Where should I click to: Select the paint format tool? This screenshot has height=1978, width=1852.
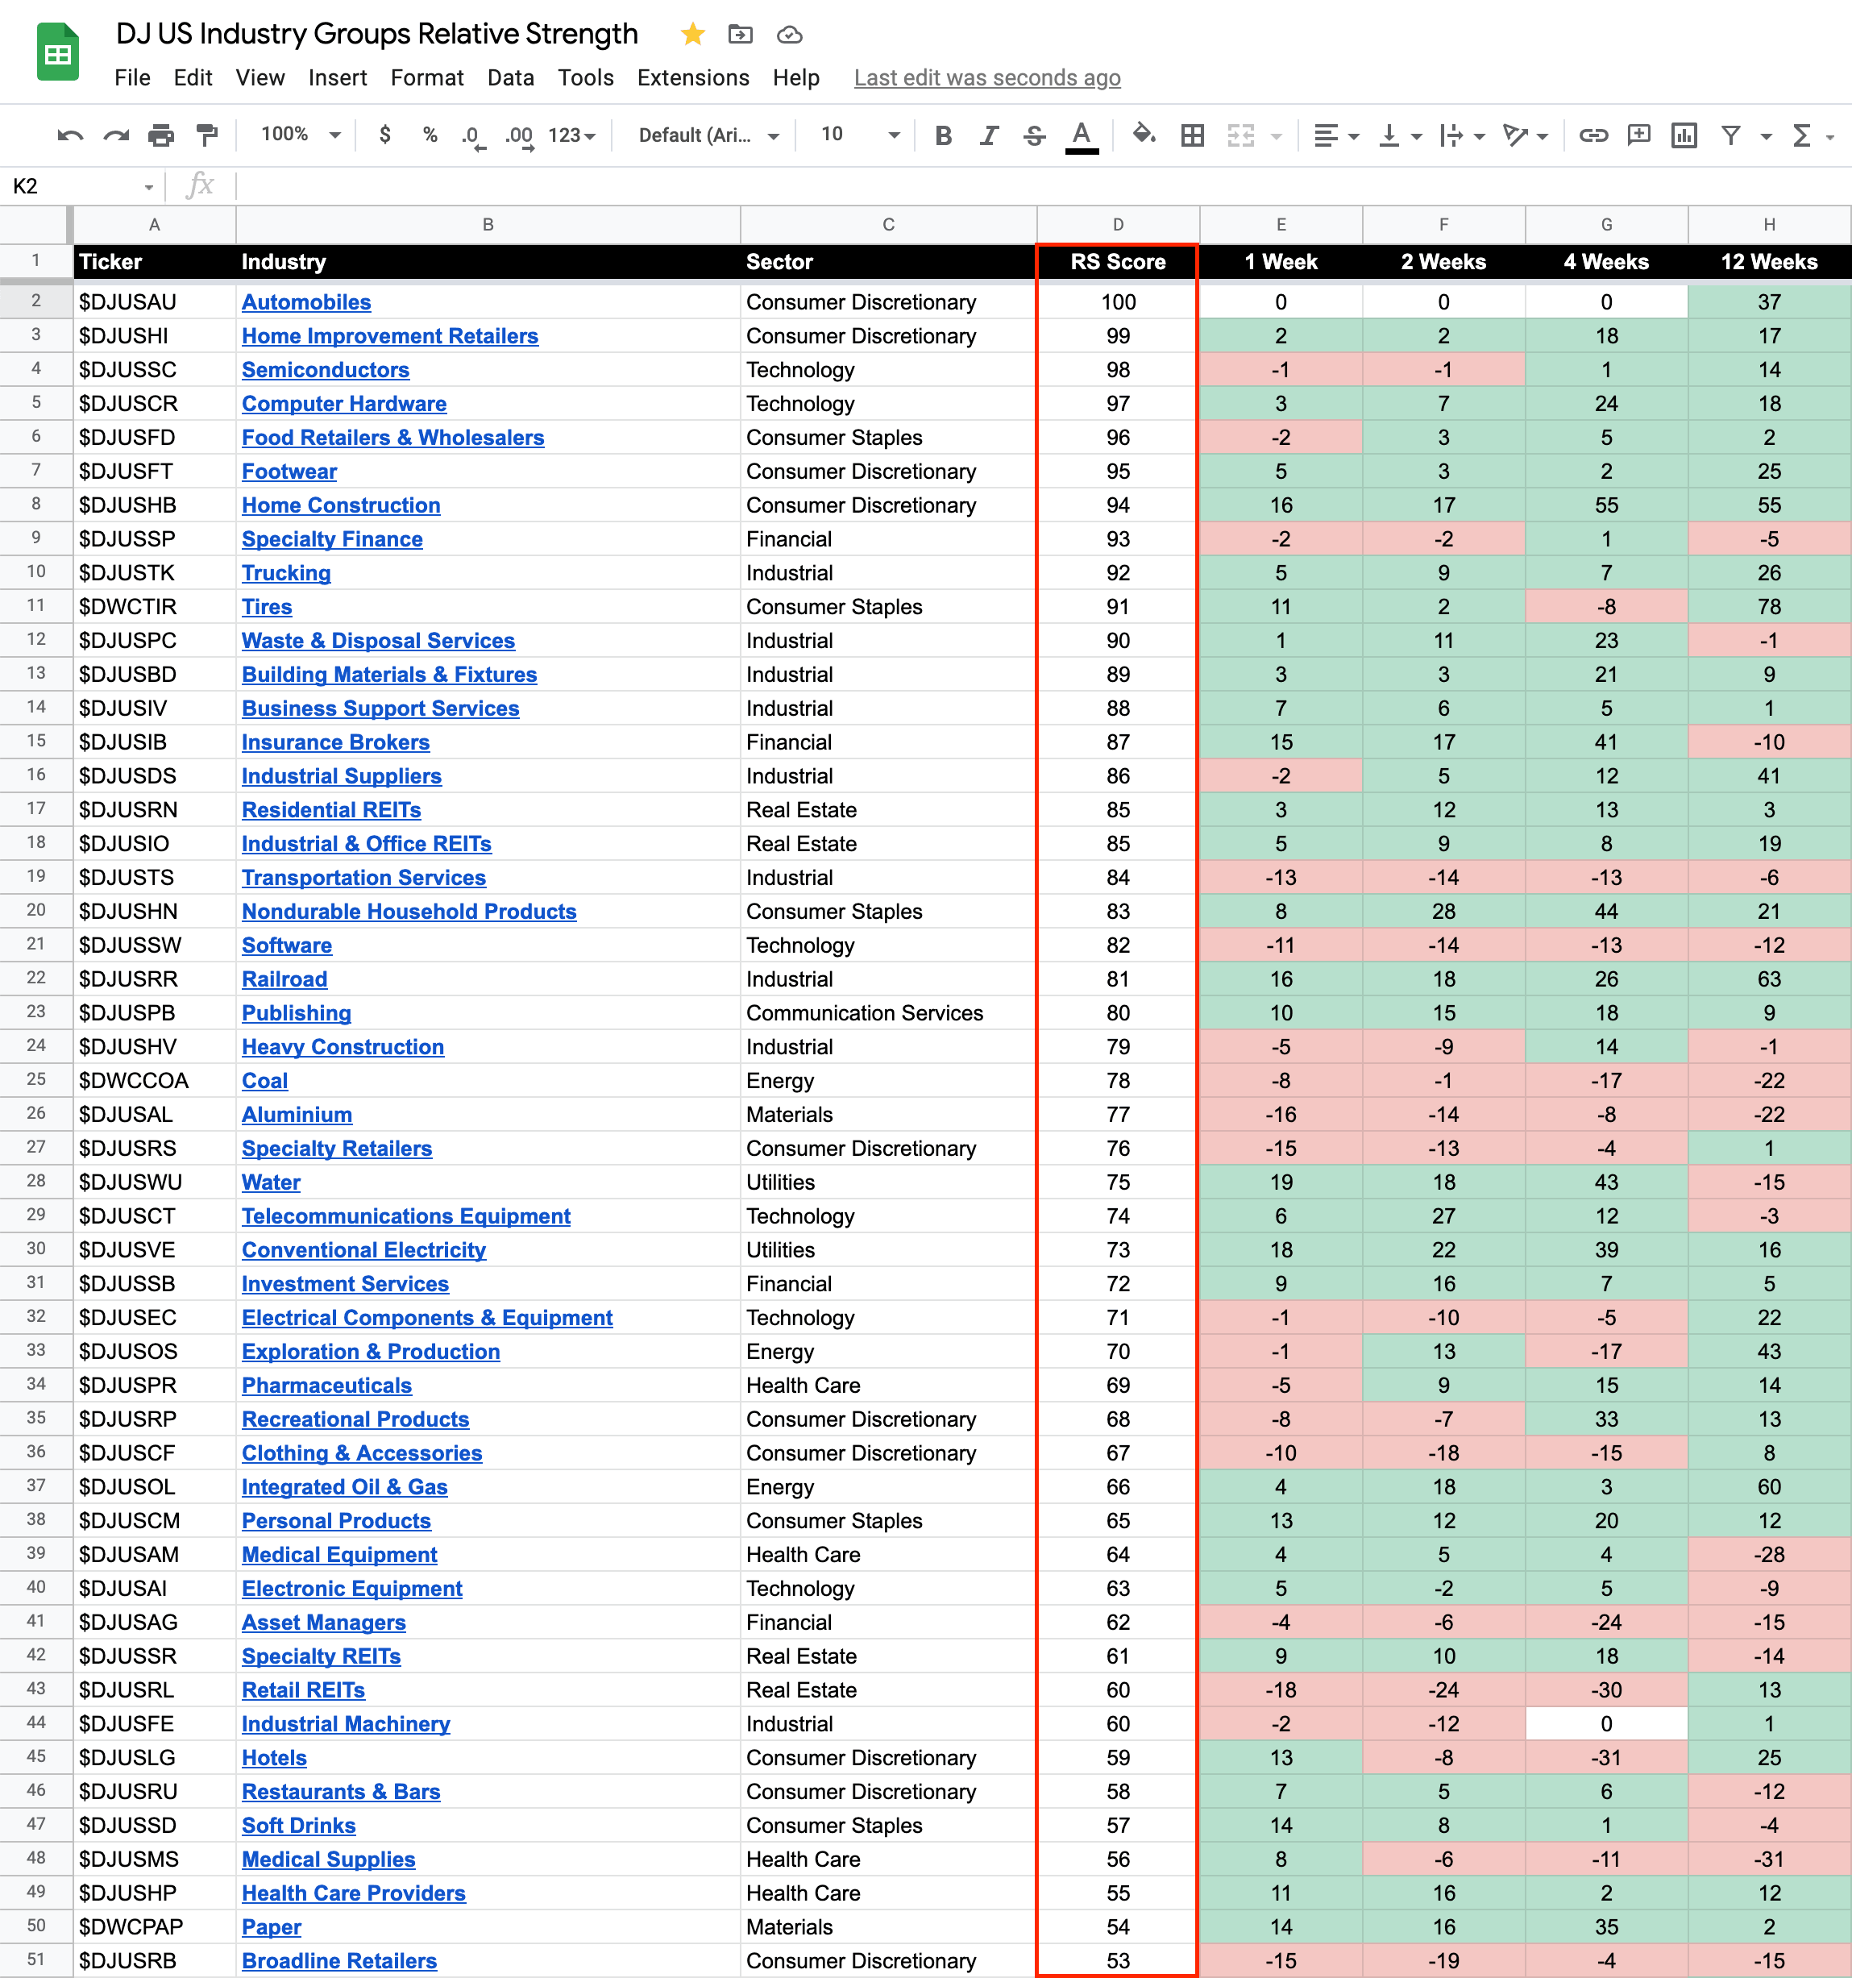pyautogui.click(x=207, y=135)
